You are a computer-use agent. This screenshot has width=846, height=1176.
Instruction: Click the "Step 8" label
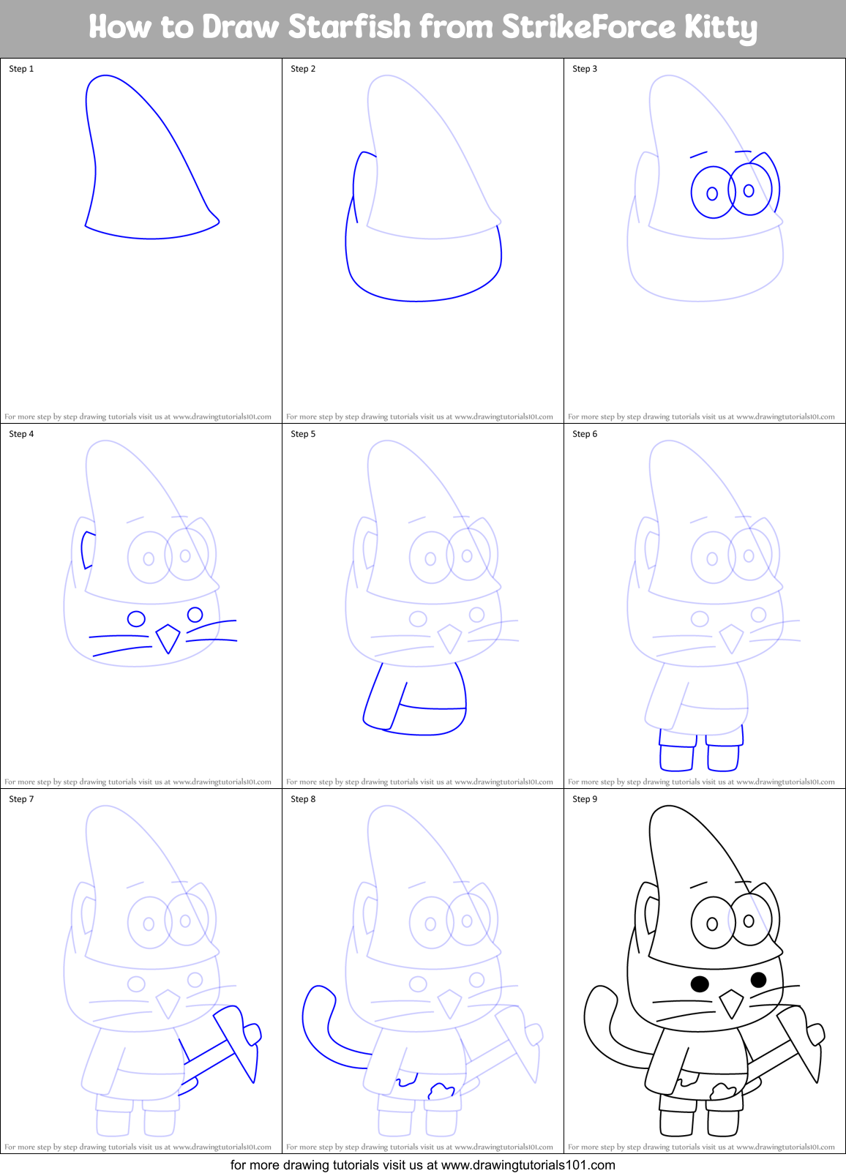click(303, 799)
